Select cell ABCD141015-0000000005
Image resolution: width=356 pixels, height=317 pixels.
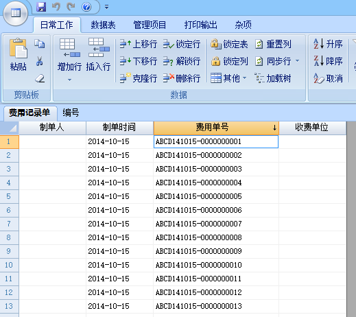click(x=216, y=196)
